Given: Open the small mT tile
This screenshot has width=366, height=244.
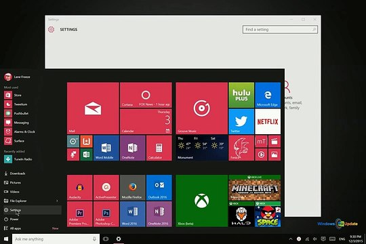Looking at the screenshot, I should tap(261, 142).
